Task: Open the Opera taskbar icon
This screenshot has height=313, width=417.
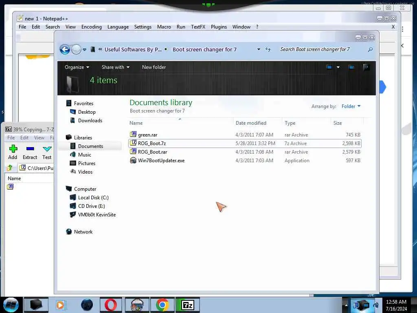Action: (111, 305)
